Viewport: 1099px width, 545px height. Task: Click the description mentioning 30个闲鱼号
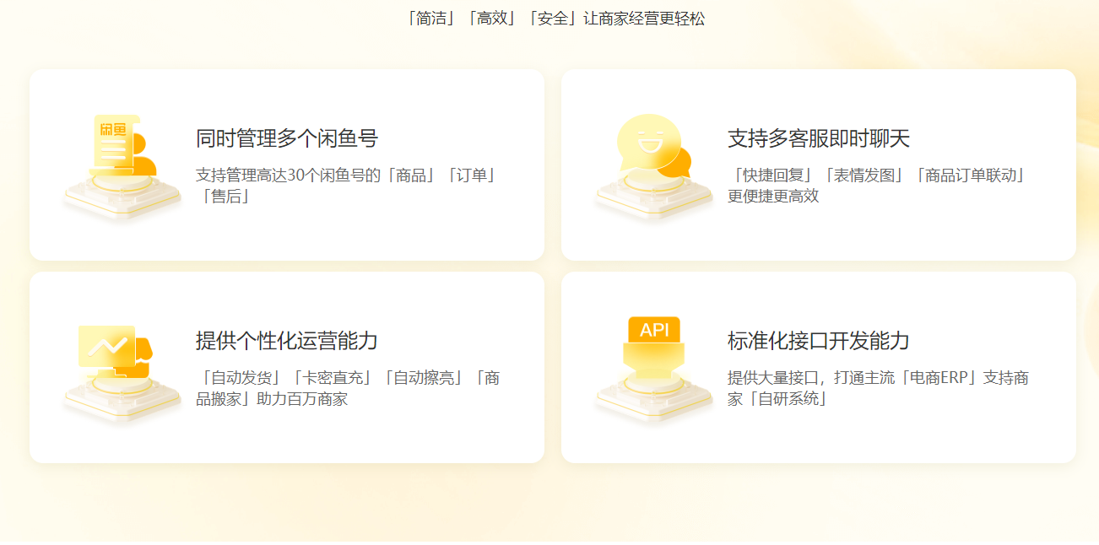(348, 186)
